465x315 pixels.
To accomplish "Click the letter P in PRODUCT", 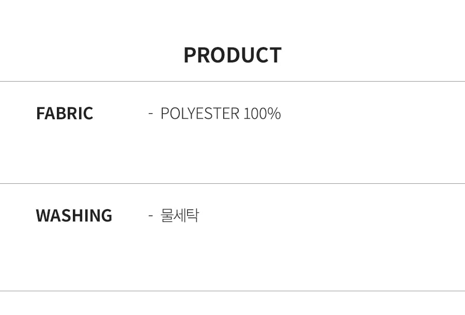I will pyautogui.click(x=190, y=55).
